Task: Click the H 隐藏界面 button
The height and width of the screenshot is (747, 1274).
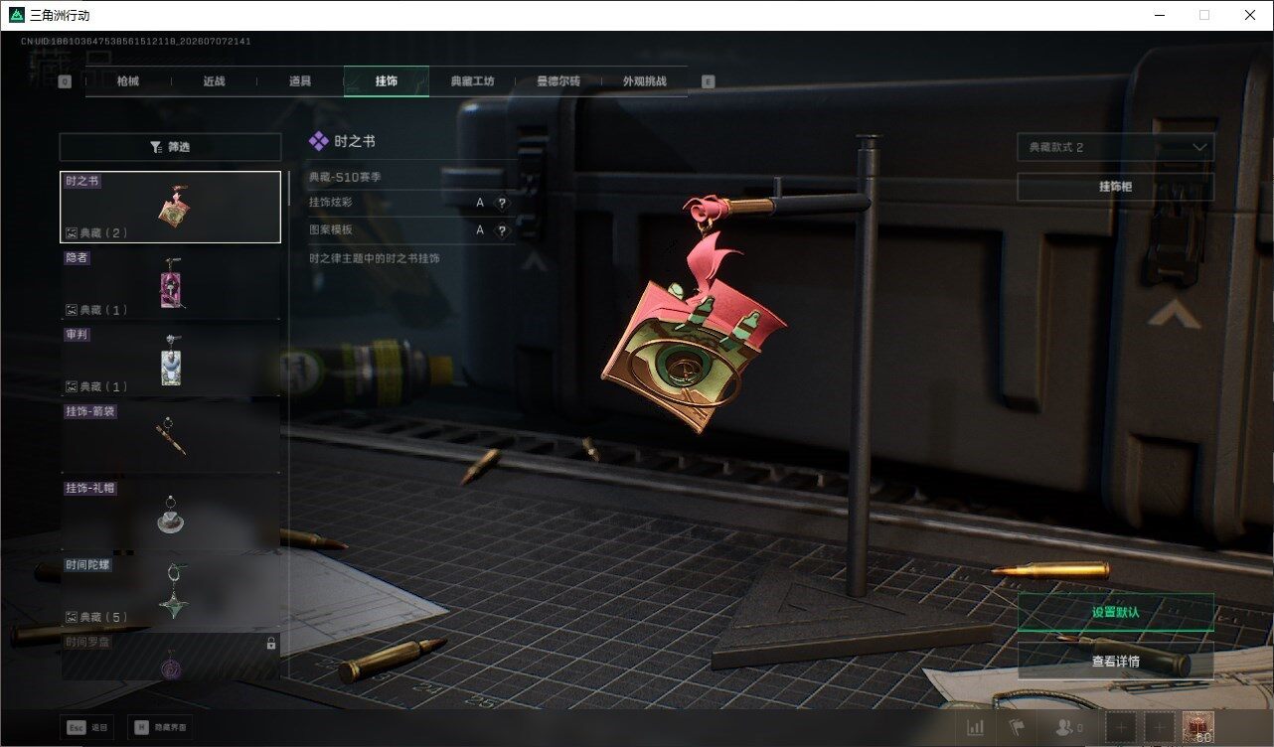Action: pos(160,727)
